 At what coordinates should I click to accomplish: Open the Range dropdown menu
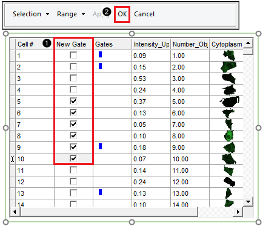(x=71, y=14)
